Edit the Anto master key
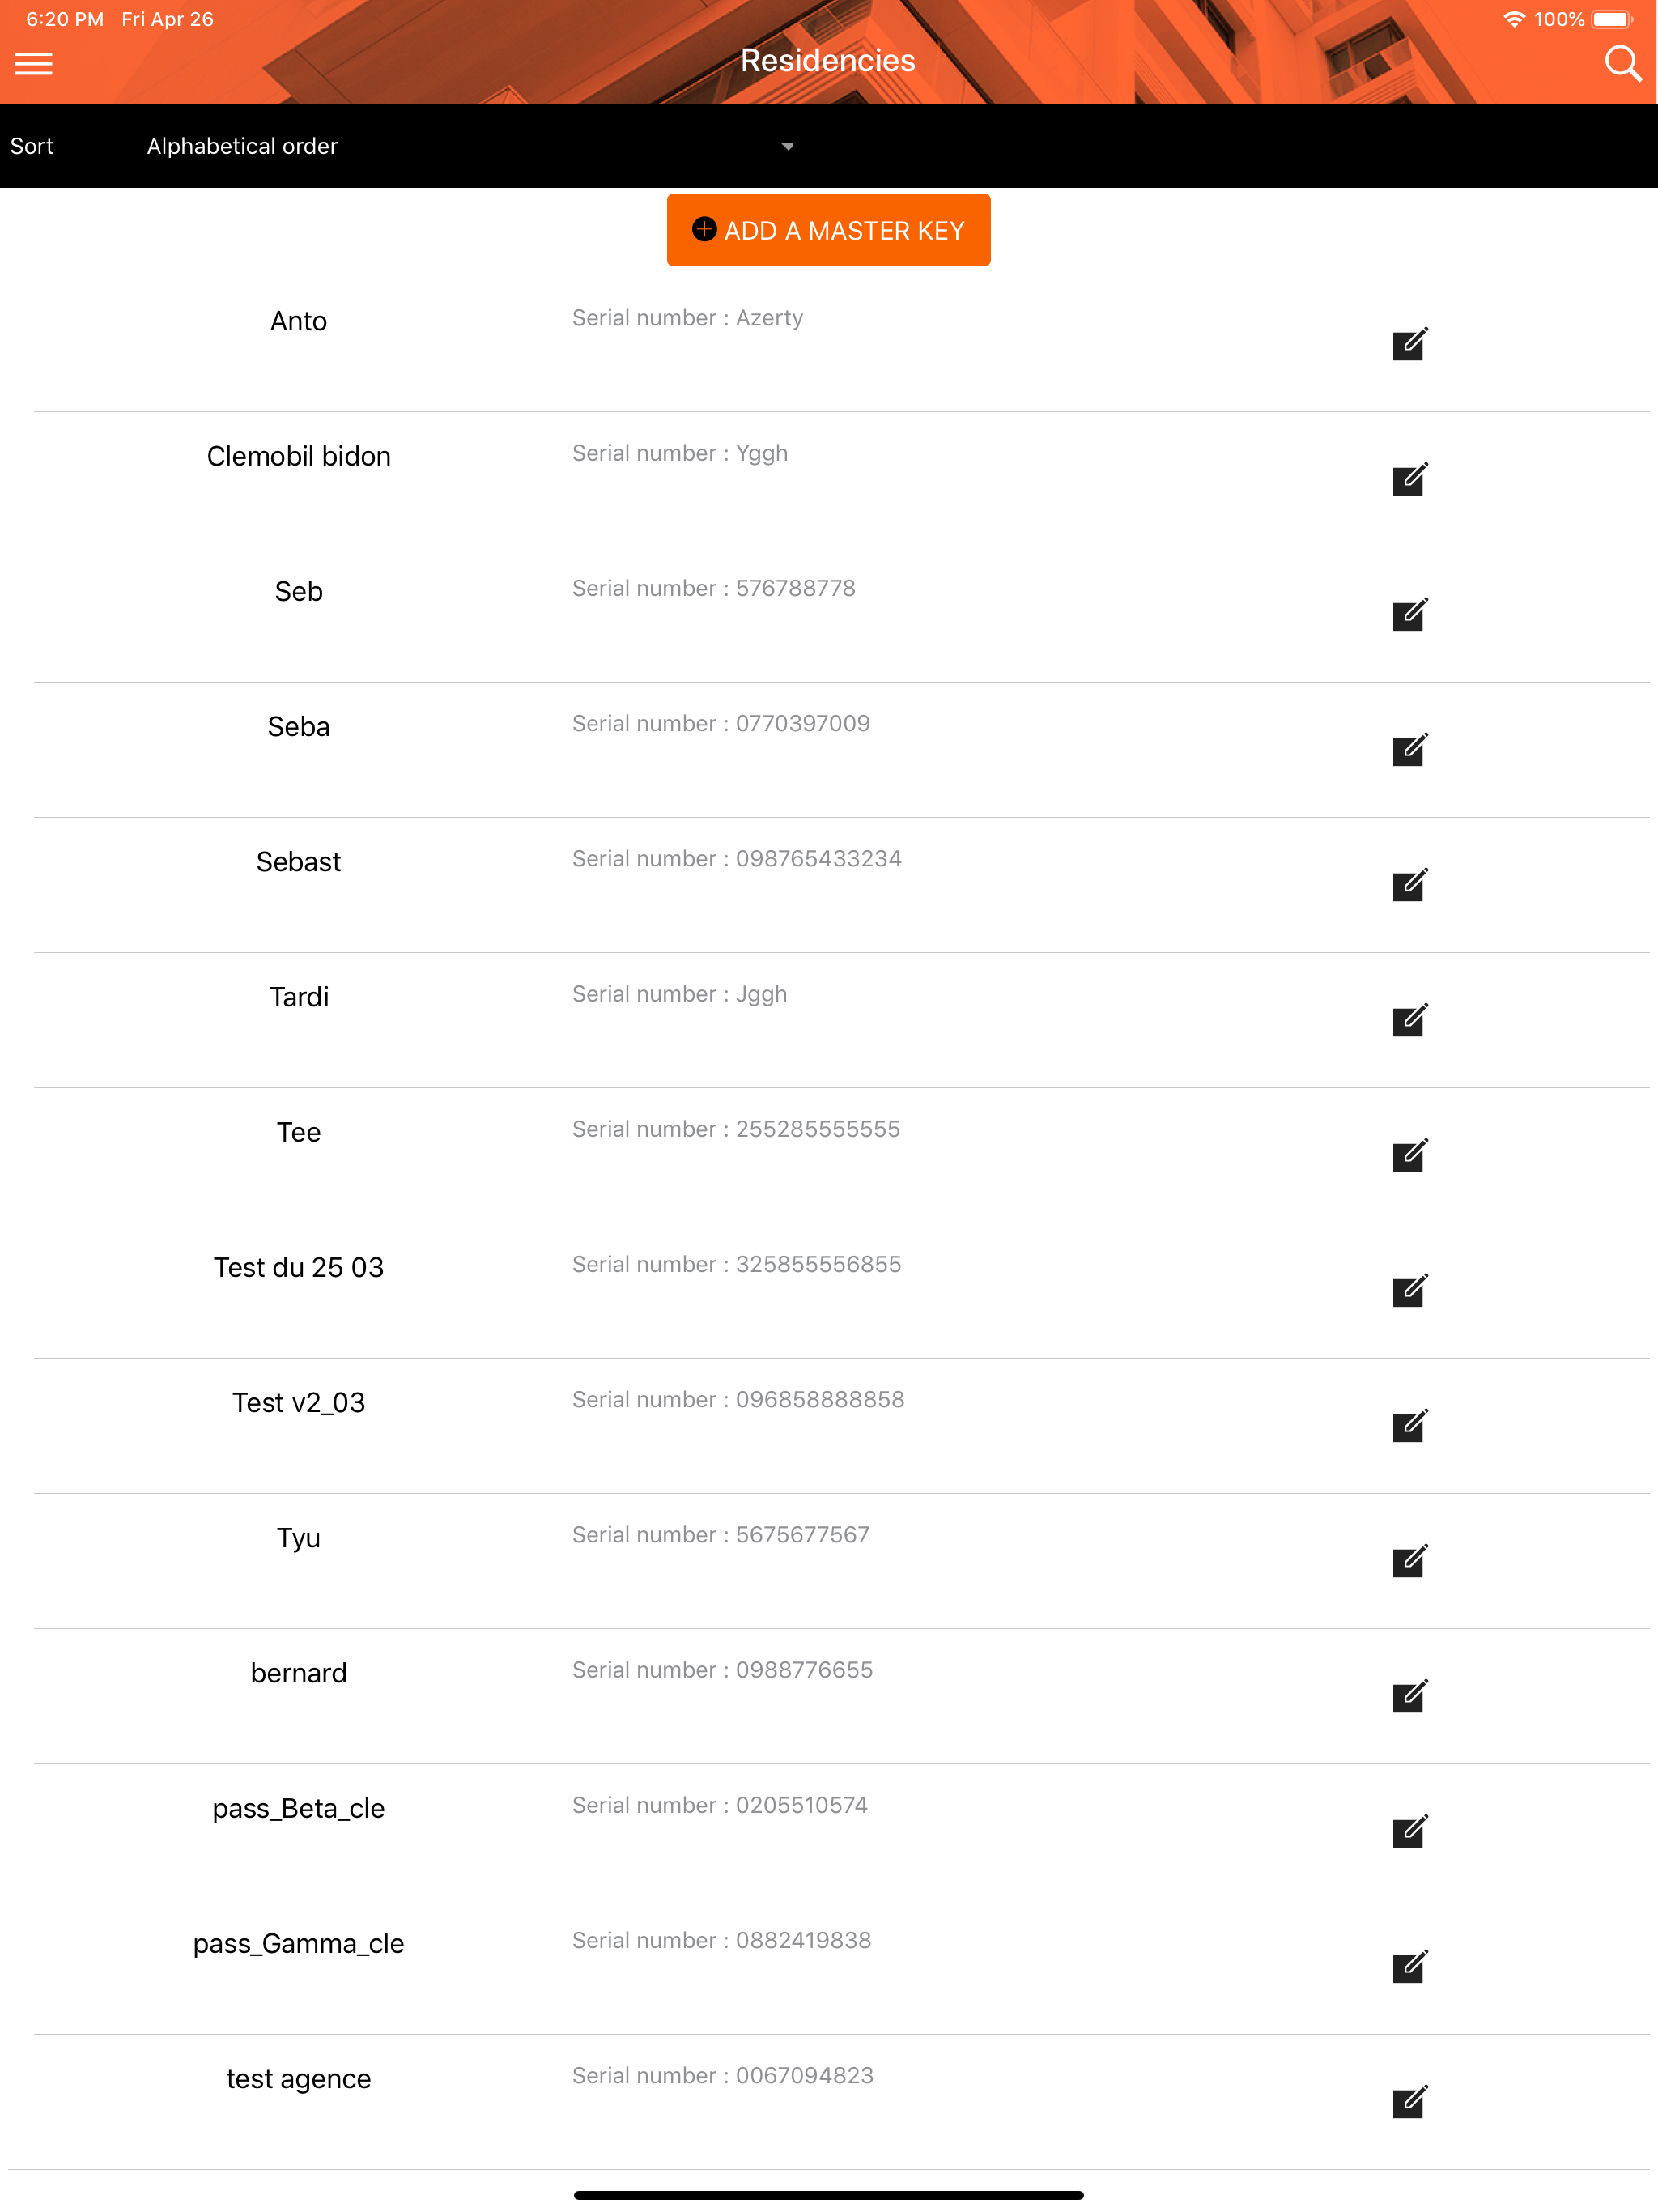1658x2212 pixels. coord(1409,344)
